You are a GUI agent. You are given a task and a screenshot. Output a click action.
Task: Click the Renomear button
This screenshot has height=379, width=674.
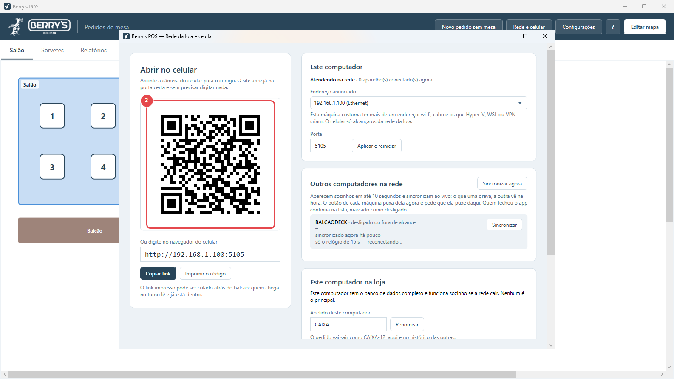[x=407, y=324]
